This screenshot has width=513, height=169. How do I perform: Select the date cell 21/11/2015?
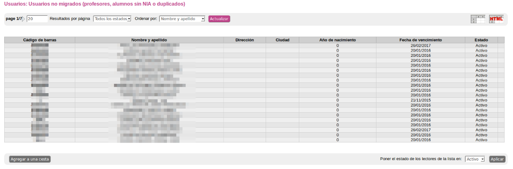pyautogui.click(x=421, y=100)
